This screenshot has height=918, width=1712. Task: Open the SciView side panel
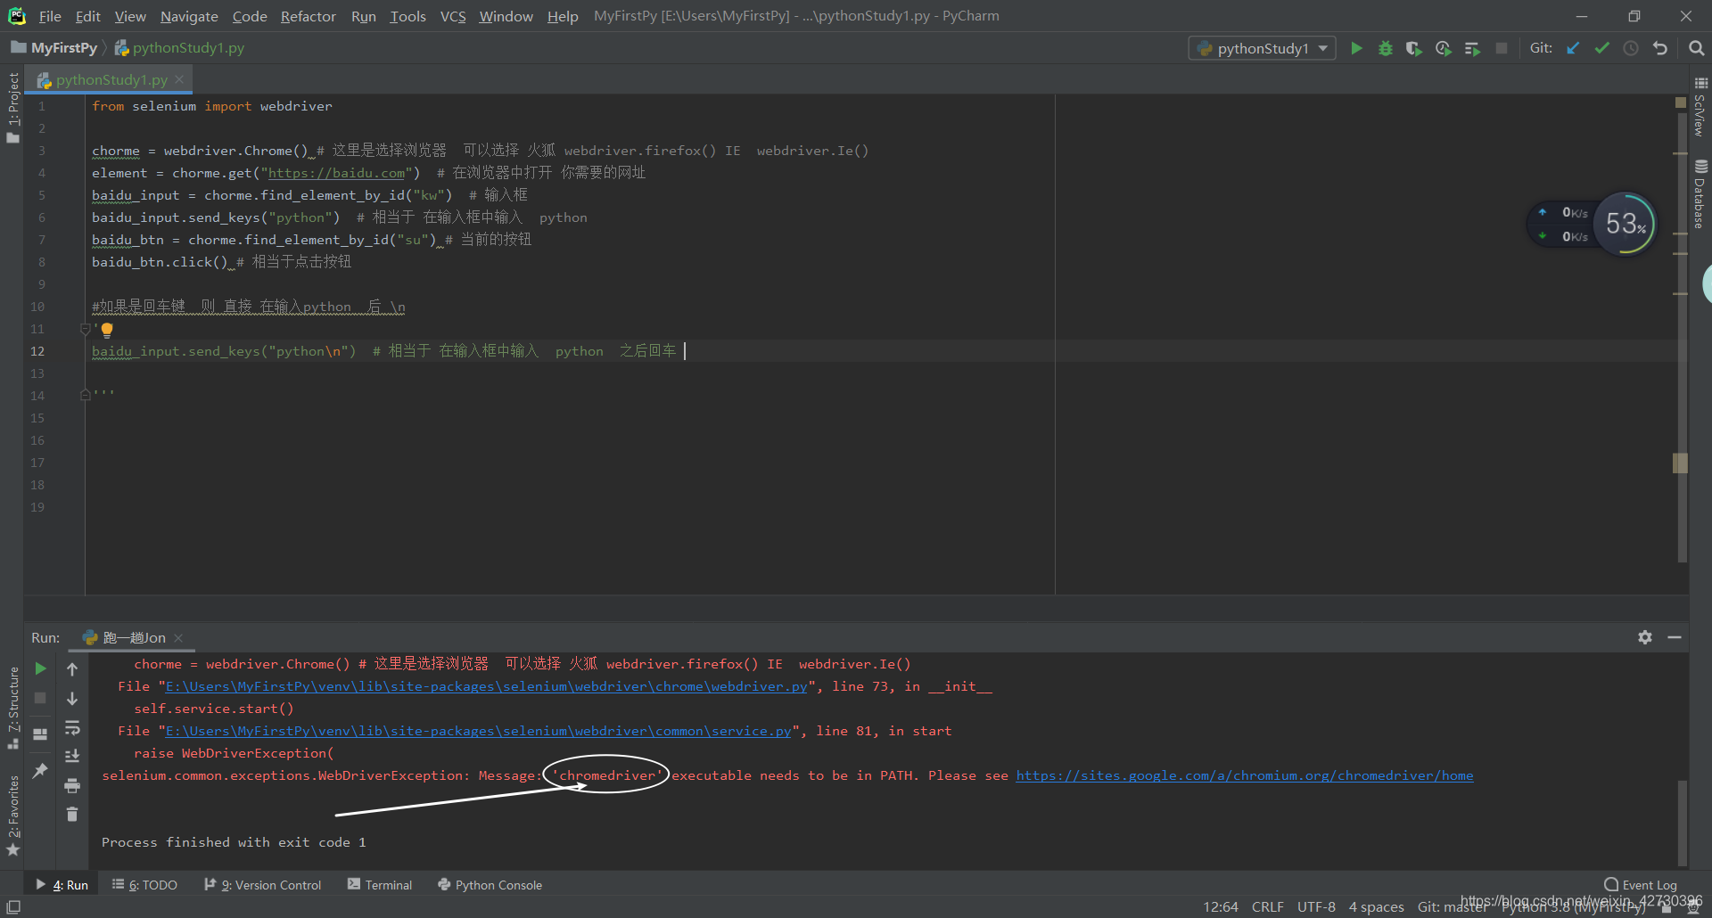pyautogui.click(x=1700, y=106)
